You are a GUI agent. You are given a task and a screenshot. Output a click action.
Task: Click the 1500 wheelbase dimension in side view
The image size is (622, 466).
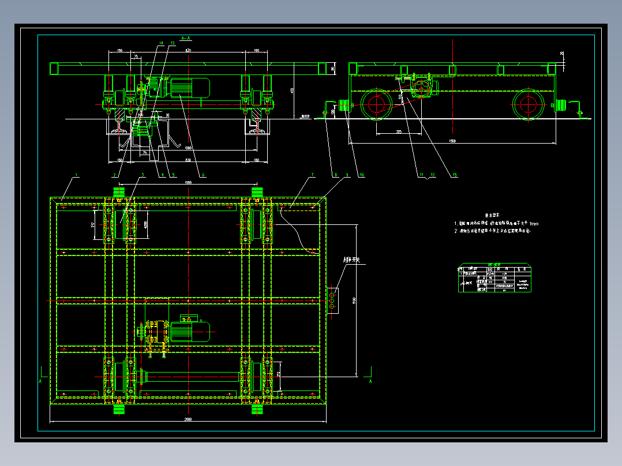pyautogui.click(x=452, y=141)
